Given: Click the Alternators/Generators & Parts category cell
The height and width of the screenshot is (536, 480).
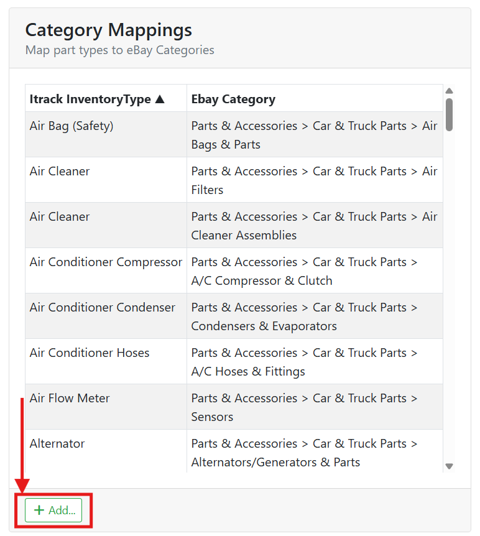Looking at the screenshot, I should [x=315, y=451].
